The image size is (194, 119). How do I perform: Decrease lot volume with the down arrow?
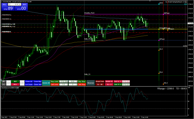[9, 4]
